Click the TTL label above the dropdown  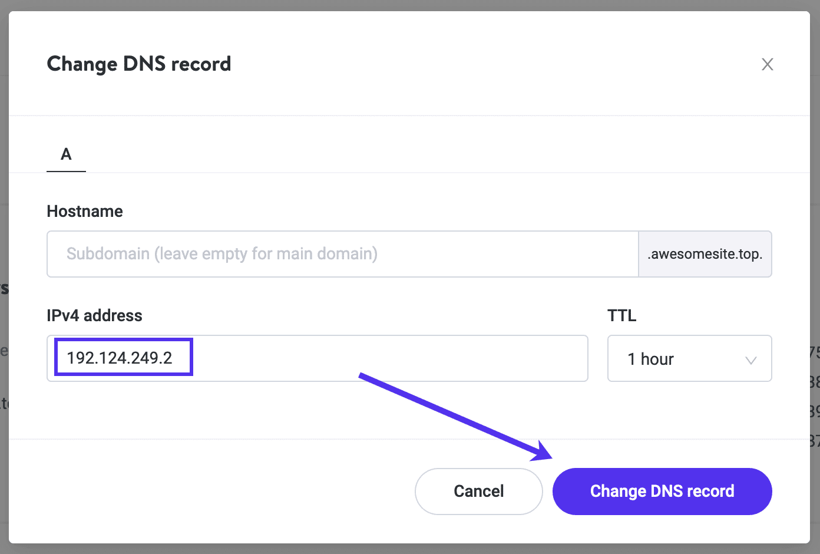click(x=621, y=315)
